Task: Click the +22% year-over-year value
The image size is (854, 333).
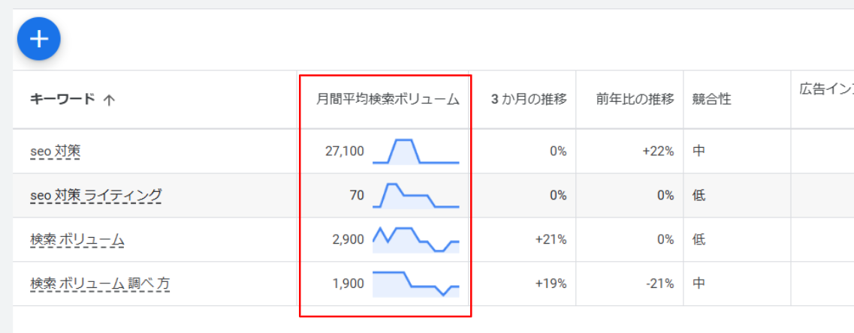Action: pos(658,151)
